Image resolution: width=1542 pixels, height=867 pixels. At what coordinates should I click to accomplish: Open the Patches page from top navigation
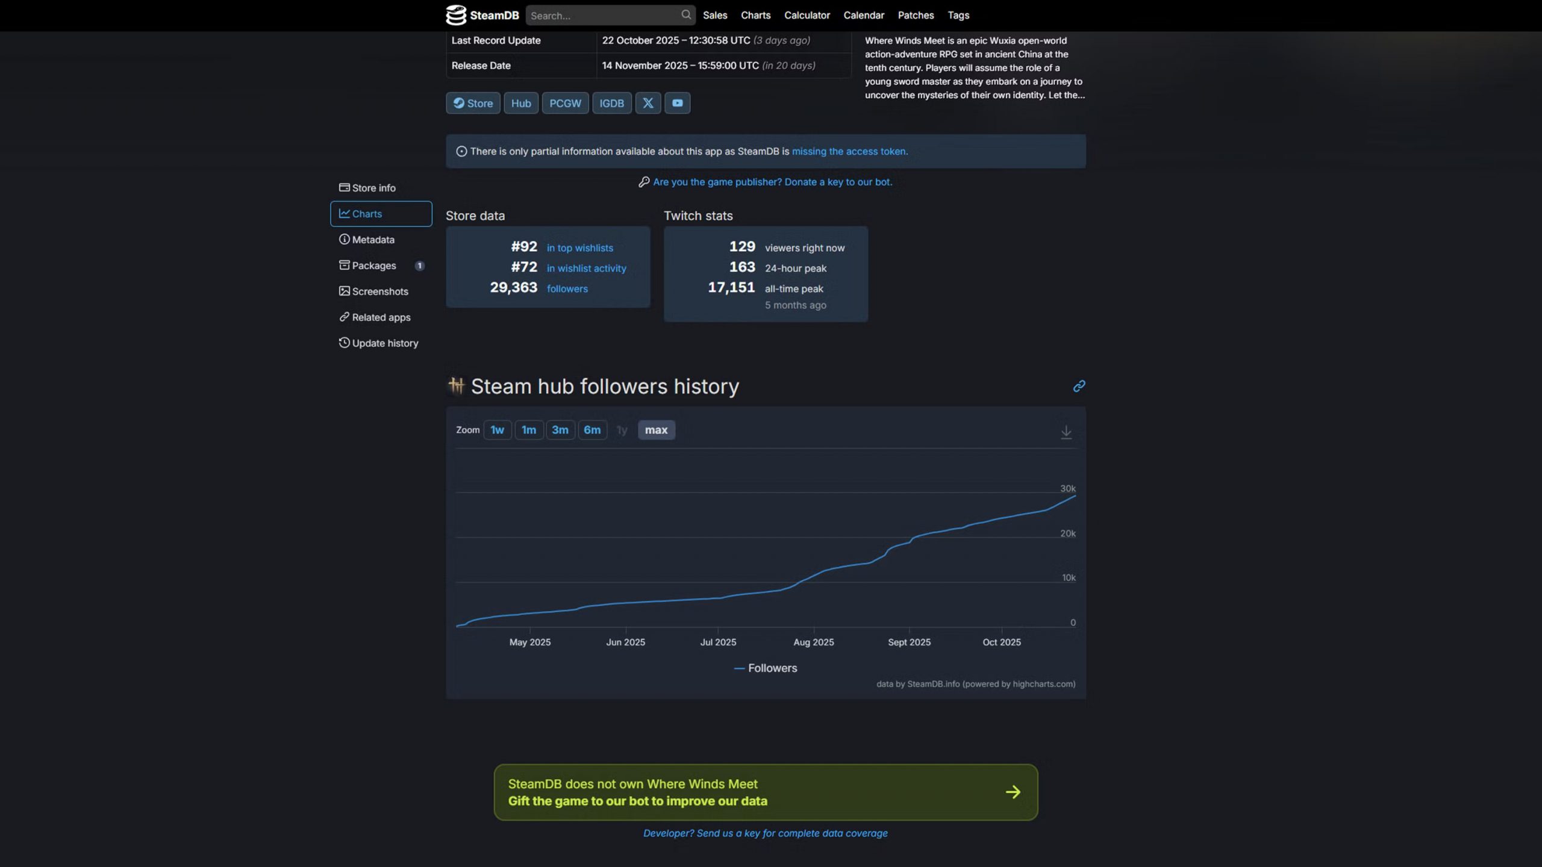point(916,15)
